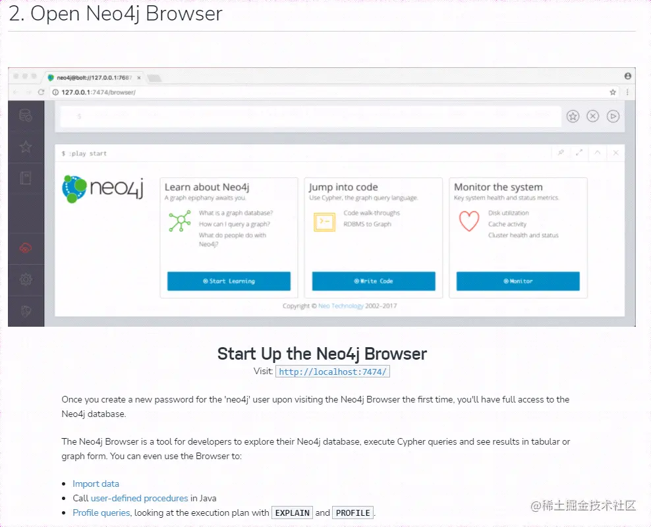Click the 'Learn about Neo4j' heading

[207, 187]
